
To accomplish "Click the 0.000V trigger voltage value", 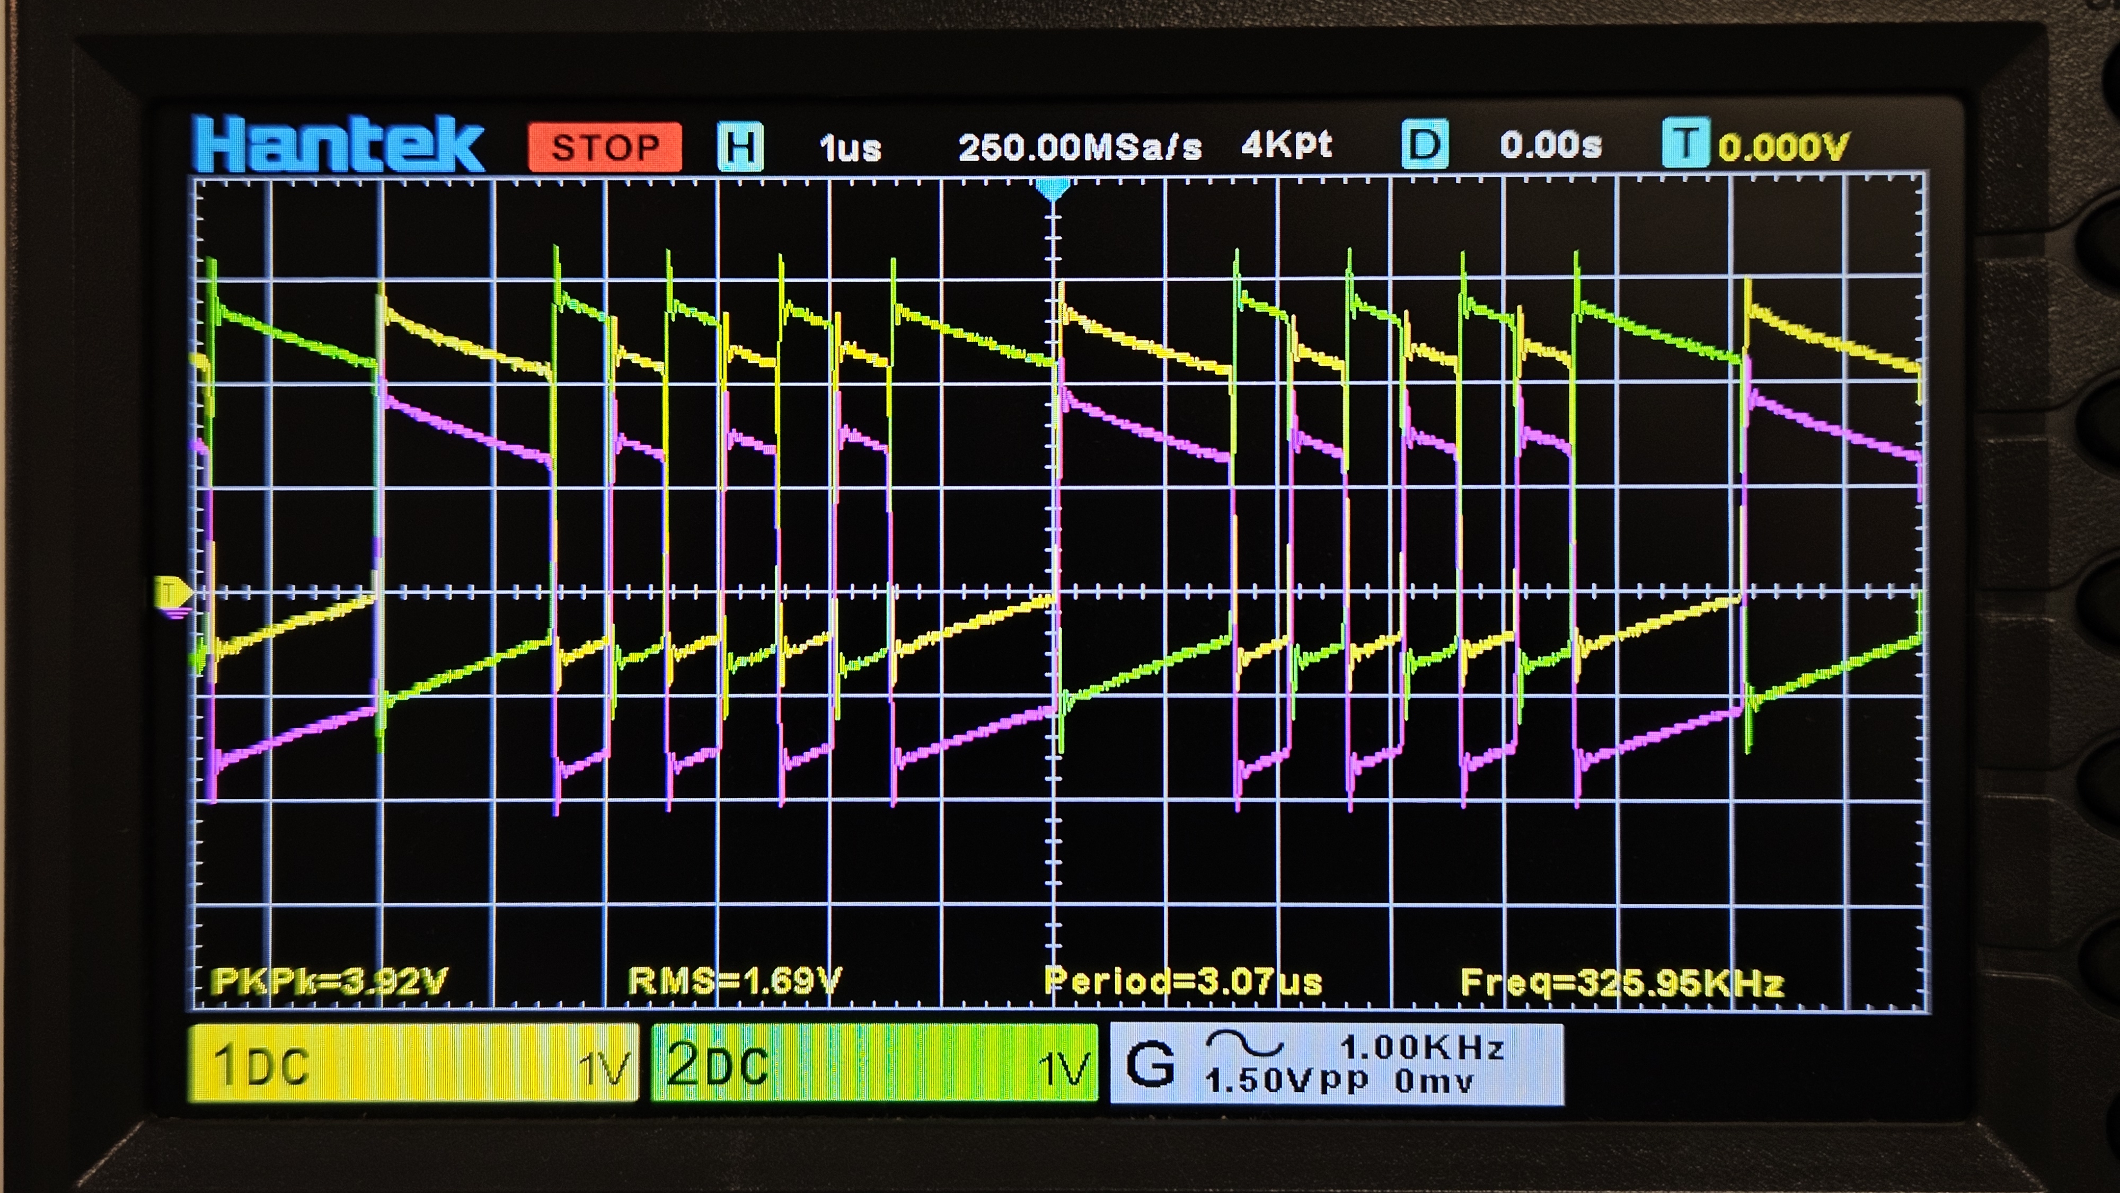I will pos(1784,148).
